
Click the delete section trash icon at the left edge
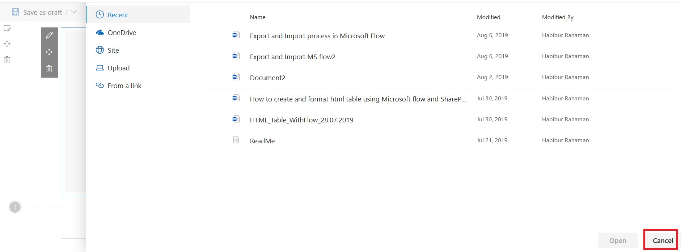pyautogui.click(x=7, y=60)
